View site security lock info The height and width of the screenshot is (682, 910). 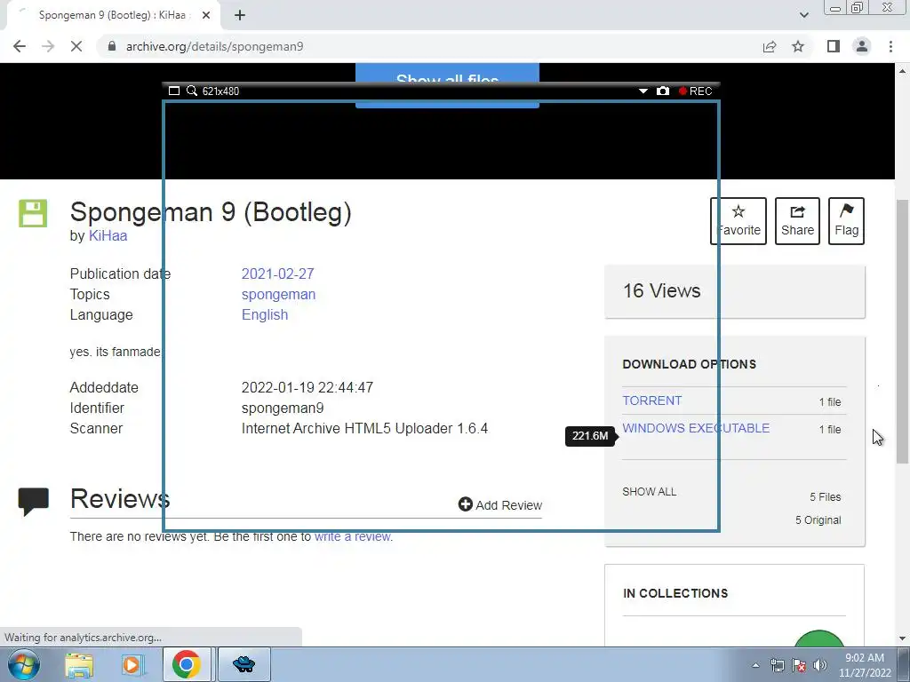(x=112, y=46)
